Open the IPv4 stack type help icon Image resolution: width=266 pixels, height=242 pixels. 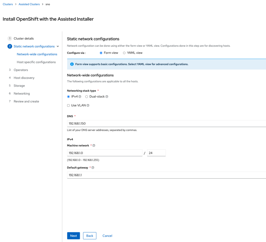coord(79,97)
